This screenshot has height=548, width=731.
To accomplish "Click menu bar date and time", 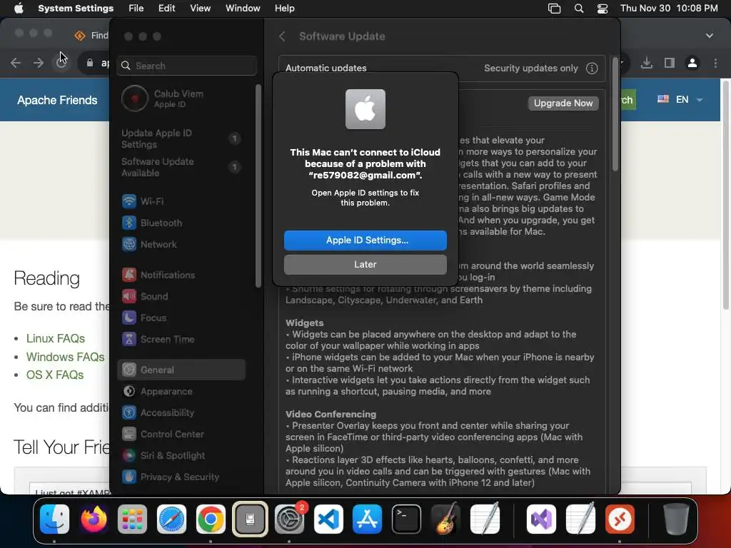I will click(669, 9).
